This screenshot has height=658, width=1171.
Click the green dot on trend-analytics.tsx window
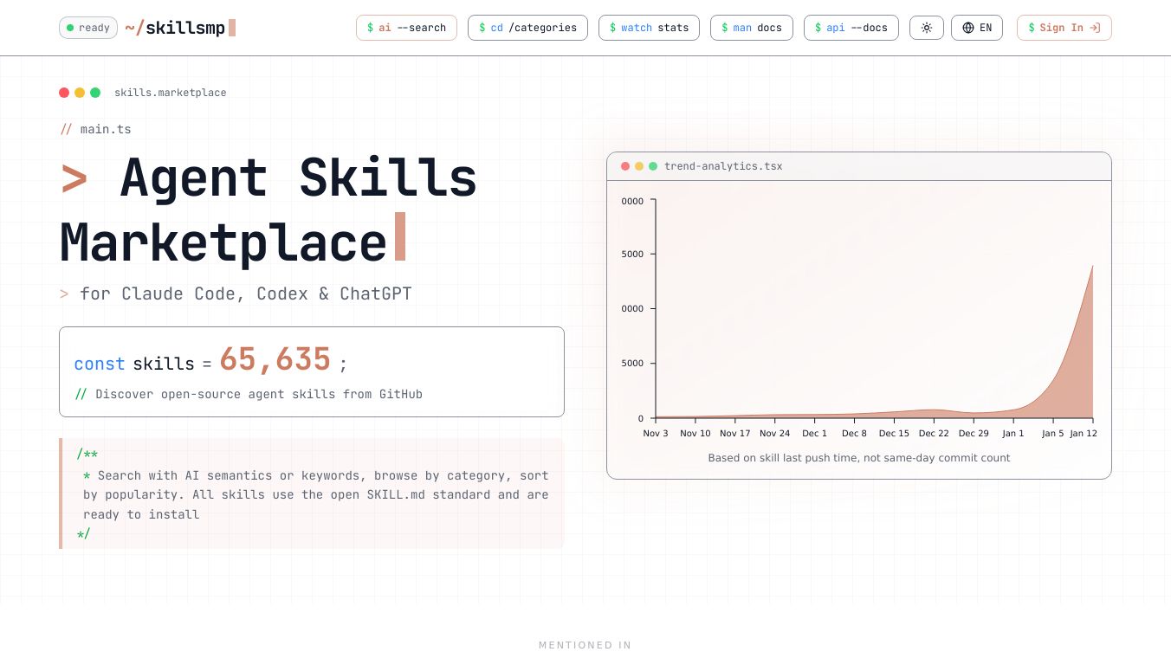click(653, 166)
